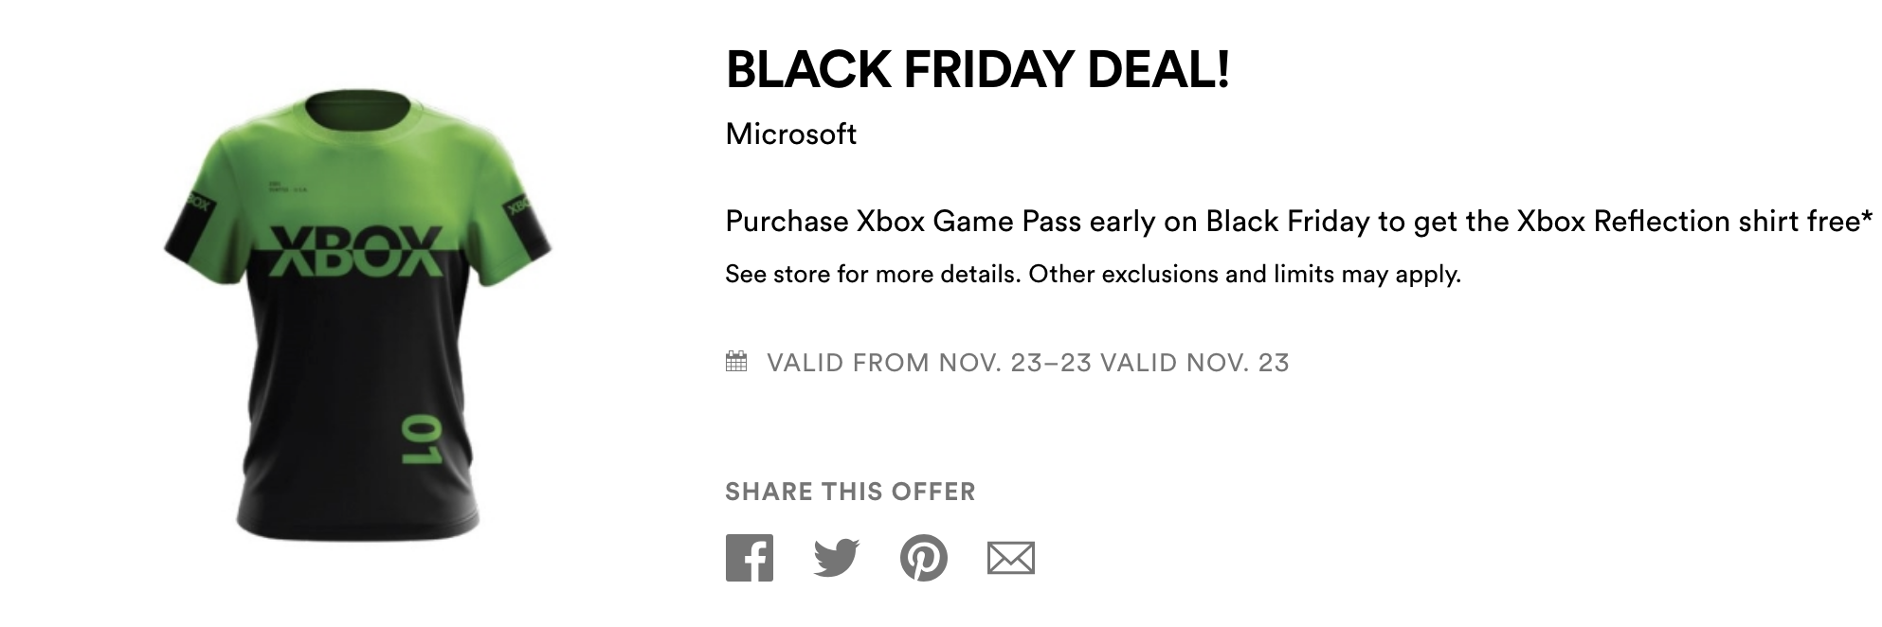Share this offer via email icon

click(x=1010, y=558)
